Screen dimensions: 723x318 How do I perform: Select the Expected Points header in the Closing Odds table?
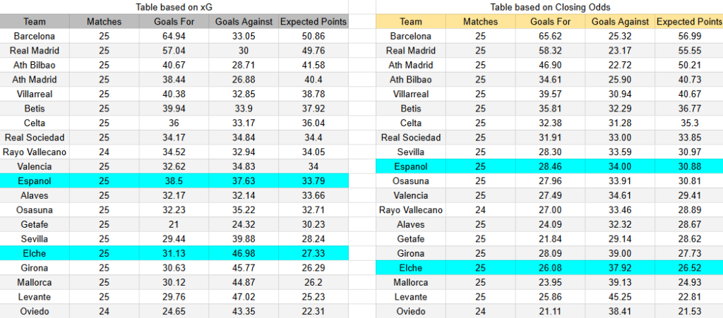689,22
